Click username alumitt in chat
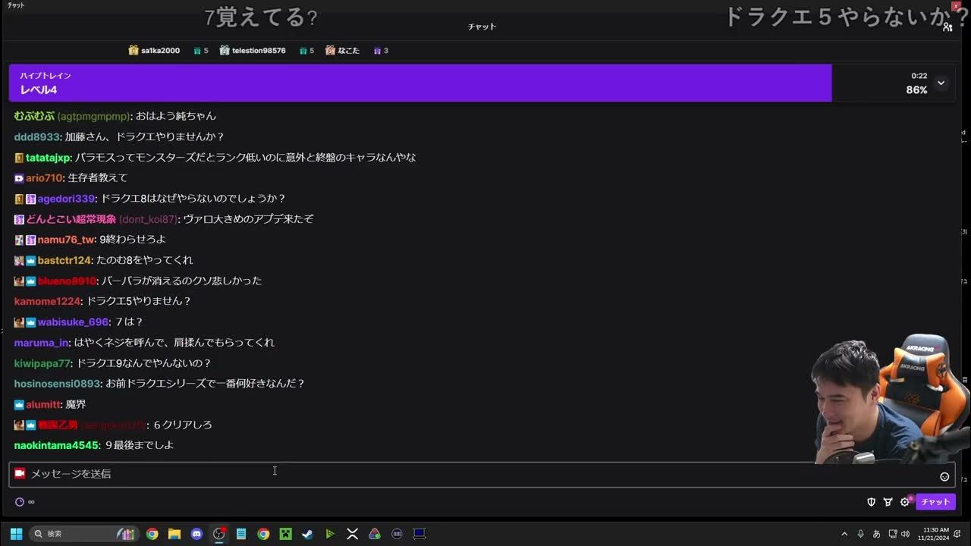The image size is (971, 546). click(43, 405)
